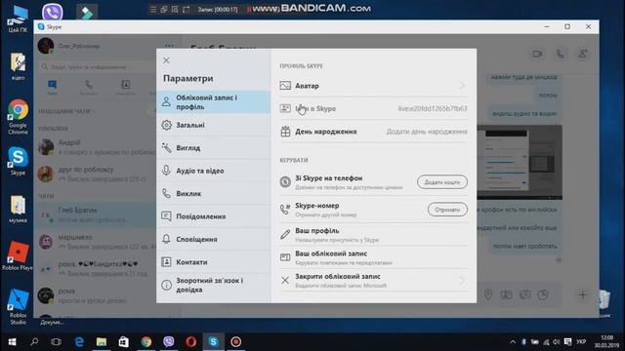Image resolution: width=625 pixels, height=351 pixels.
Task: Click the Bandicam record icon in taskbar
Action: pos(236,342)
